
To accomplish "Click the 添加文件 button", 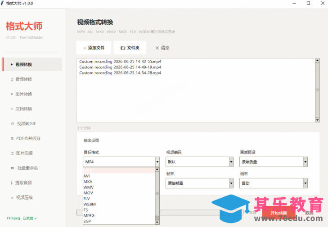I will pos(94,48).
